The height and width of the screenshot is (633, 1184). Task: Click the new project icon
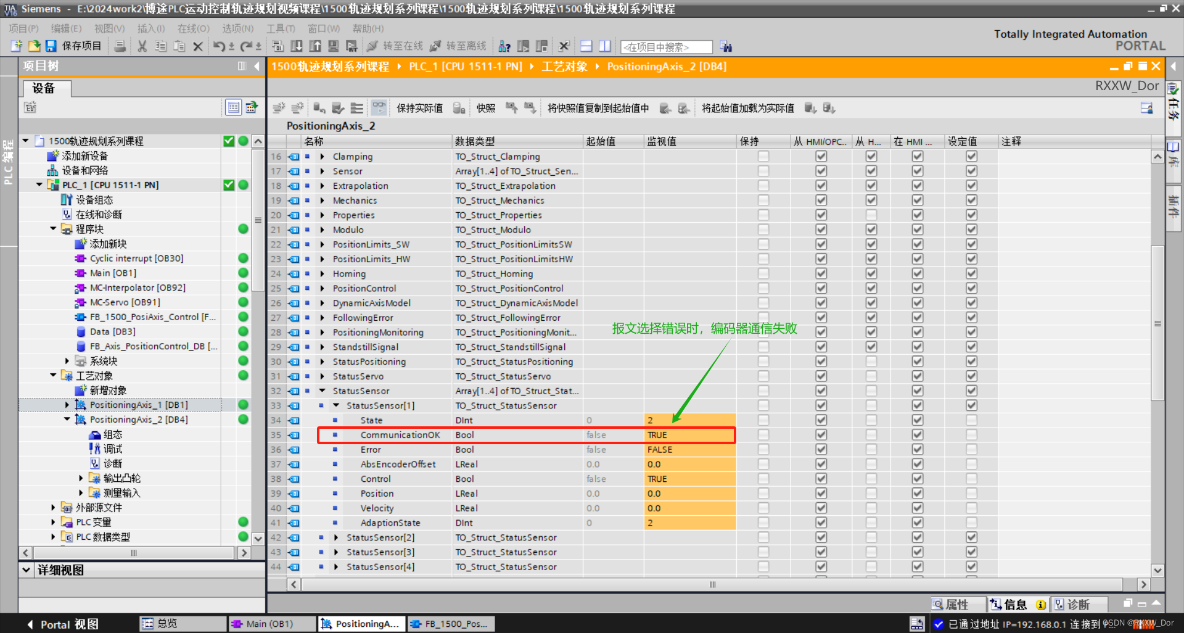(x=17, y=46)
